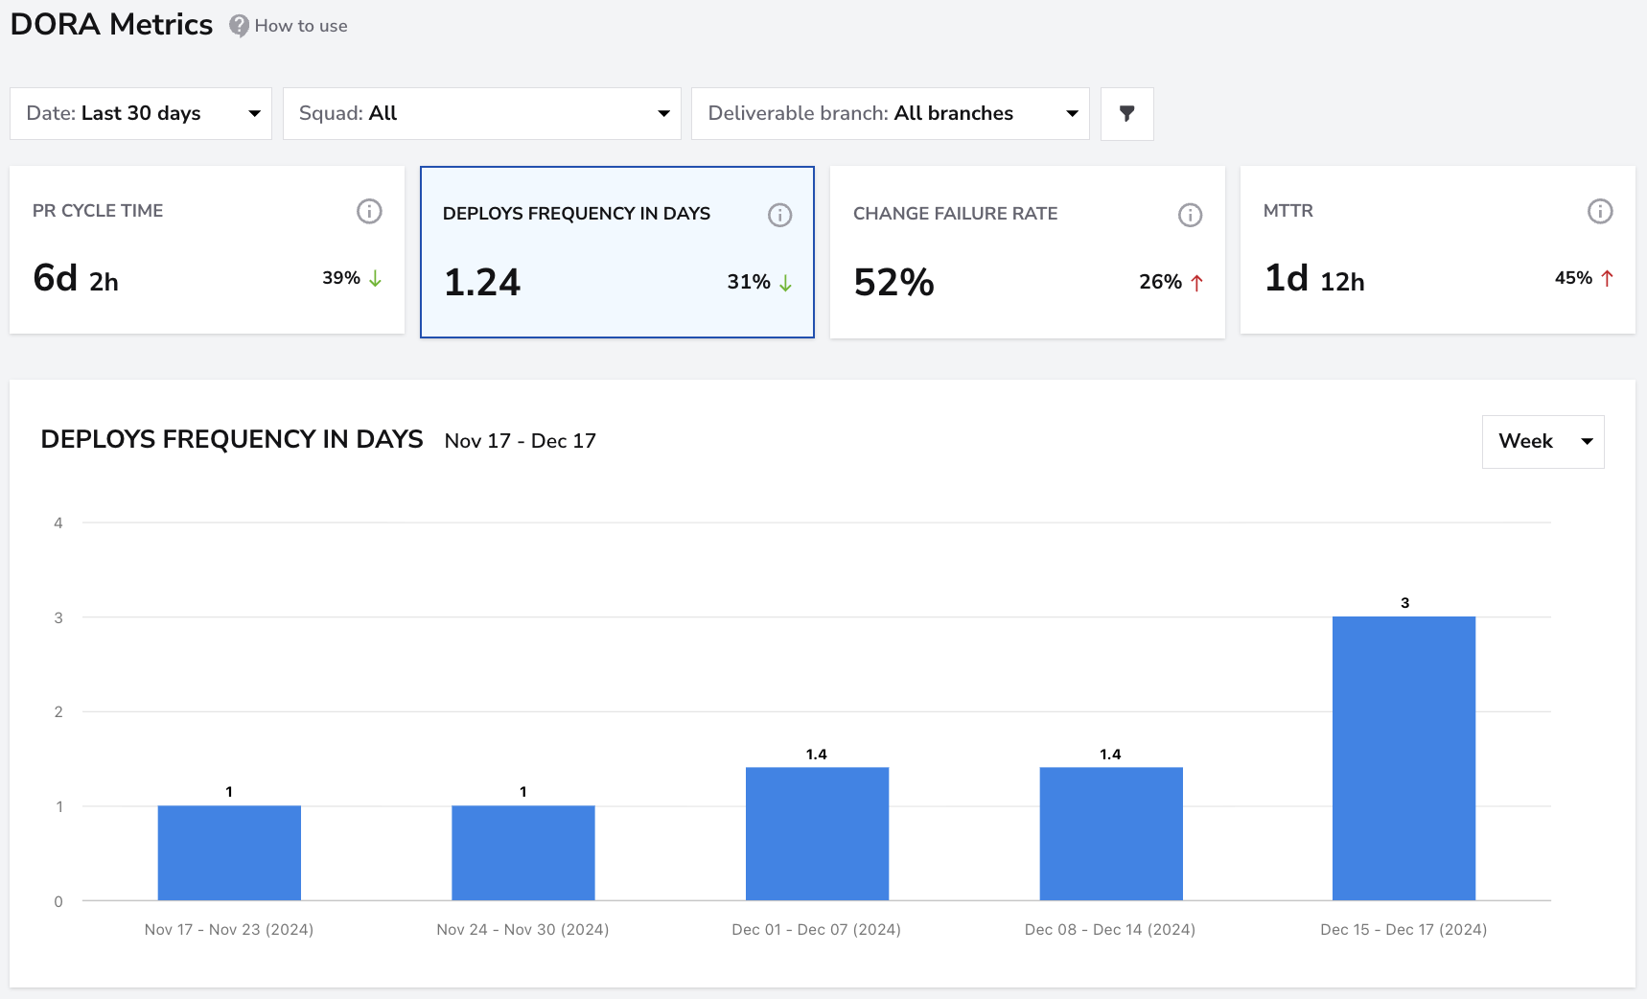
Task: Click the red up arrow beside 45%
Action: (x=1607, y=278)
